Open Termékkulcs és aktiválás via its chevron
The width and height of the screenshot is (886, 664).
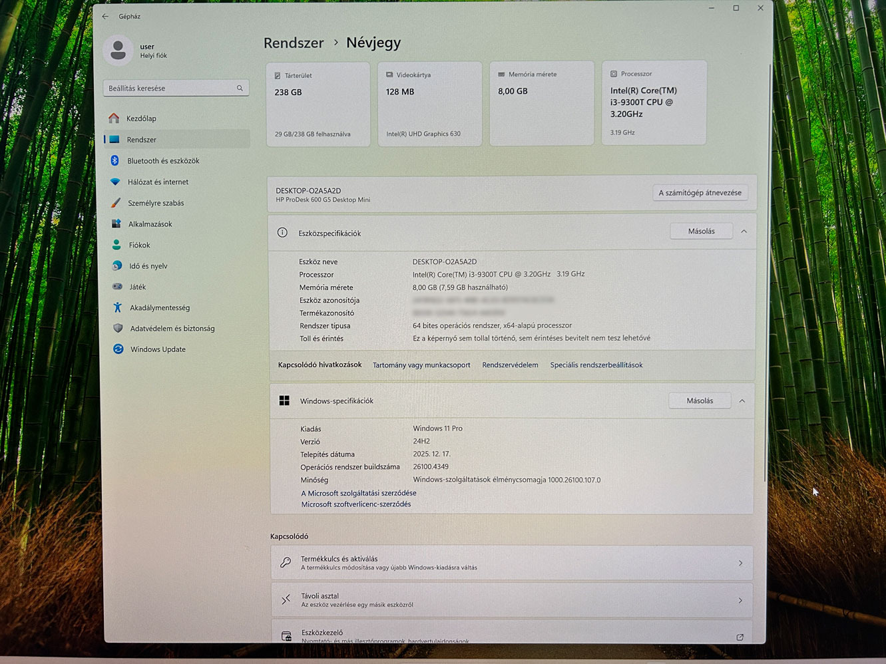click(x=740, y=563)
